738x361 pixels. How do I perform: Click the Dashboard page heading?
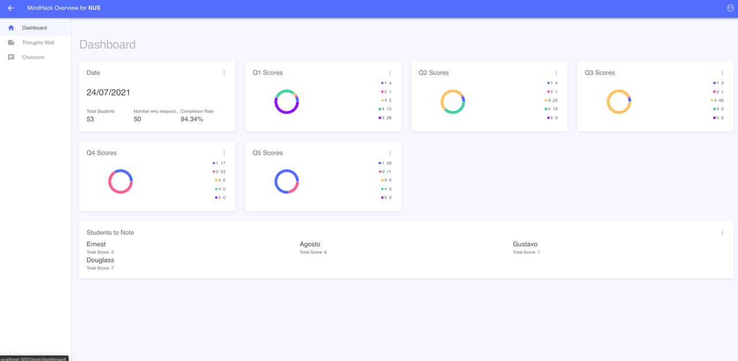[x=107, y=44]
